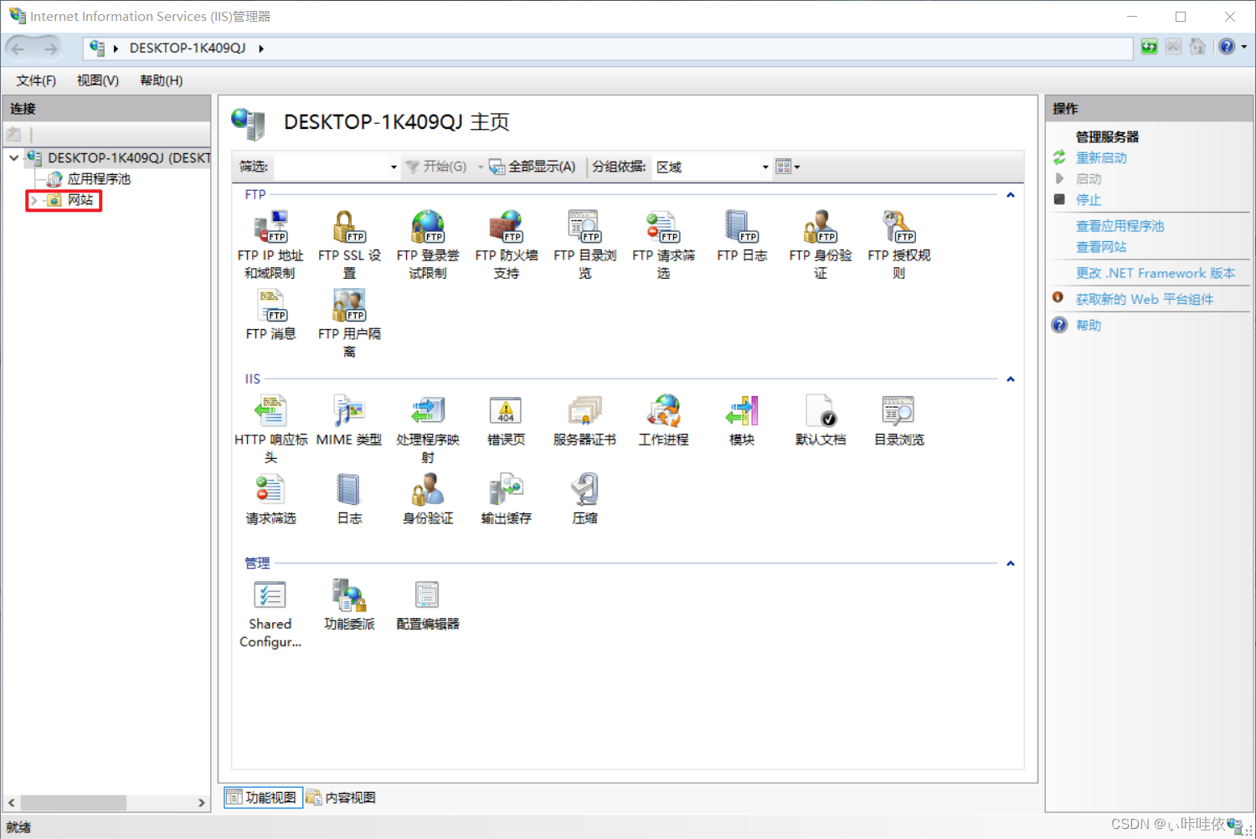This screenshot has width=1256, height=839.
Task: Open IIS 身份验证 feature
Action: click(428, 499)
